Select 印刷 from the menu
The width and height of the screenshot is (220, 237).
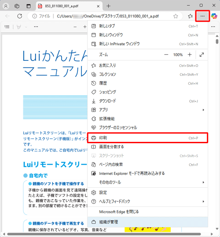[x=147, y=138]
